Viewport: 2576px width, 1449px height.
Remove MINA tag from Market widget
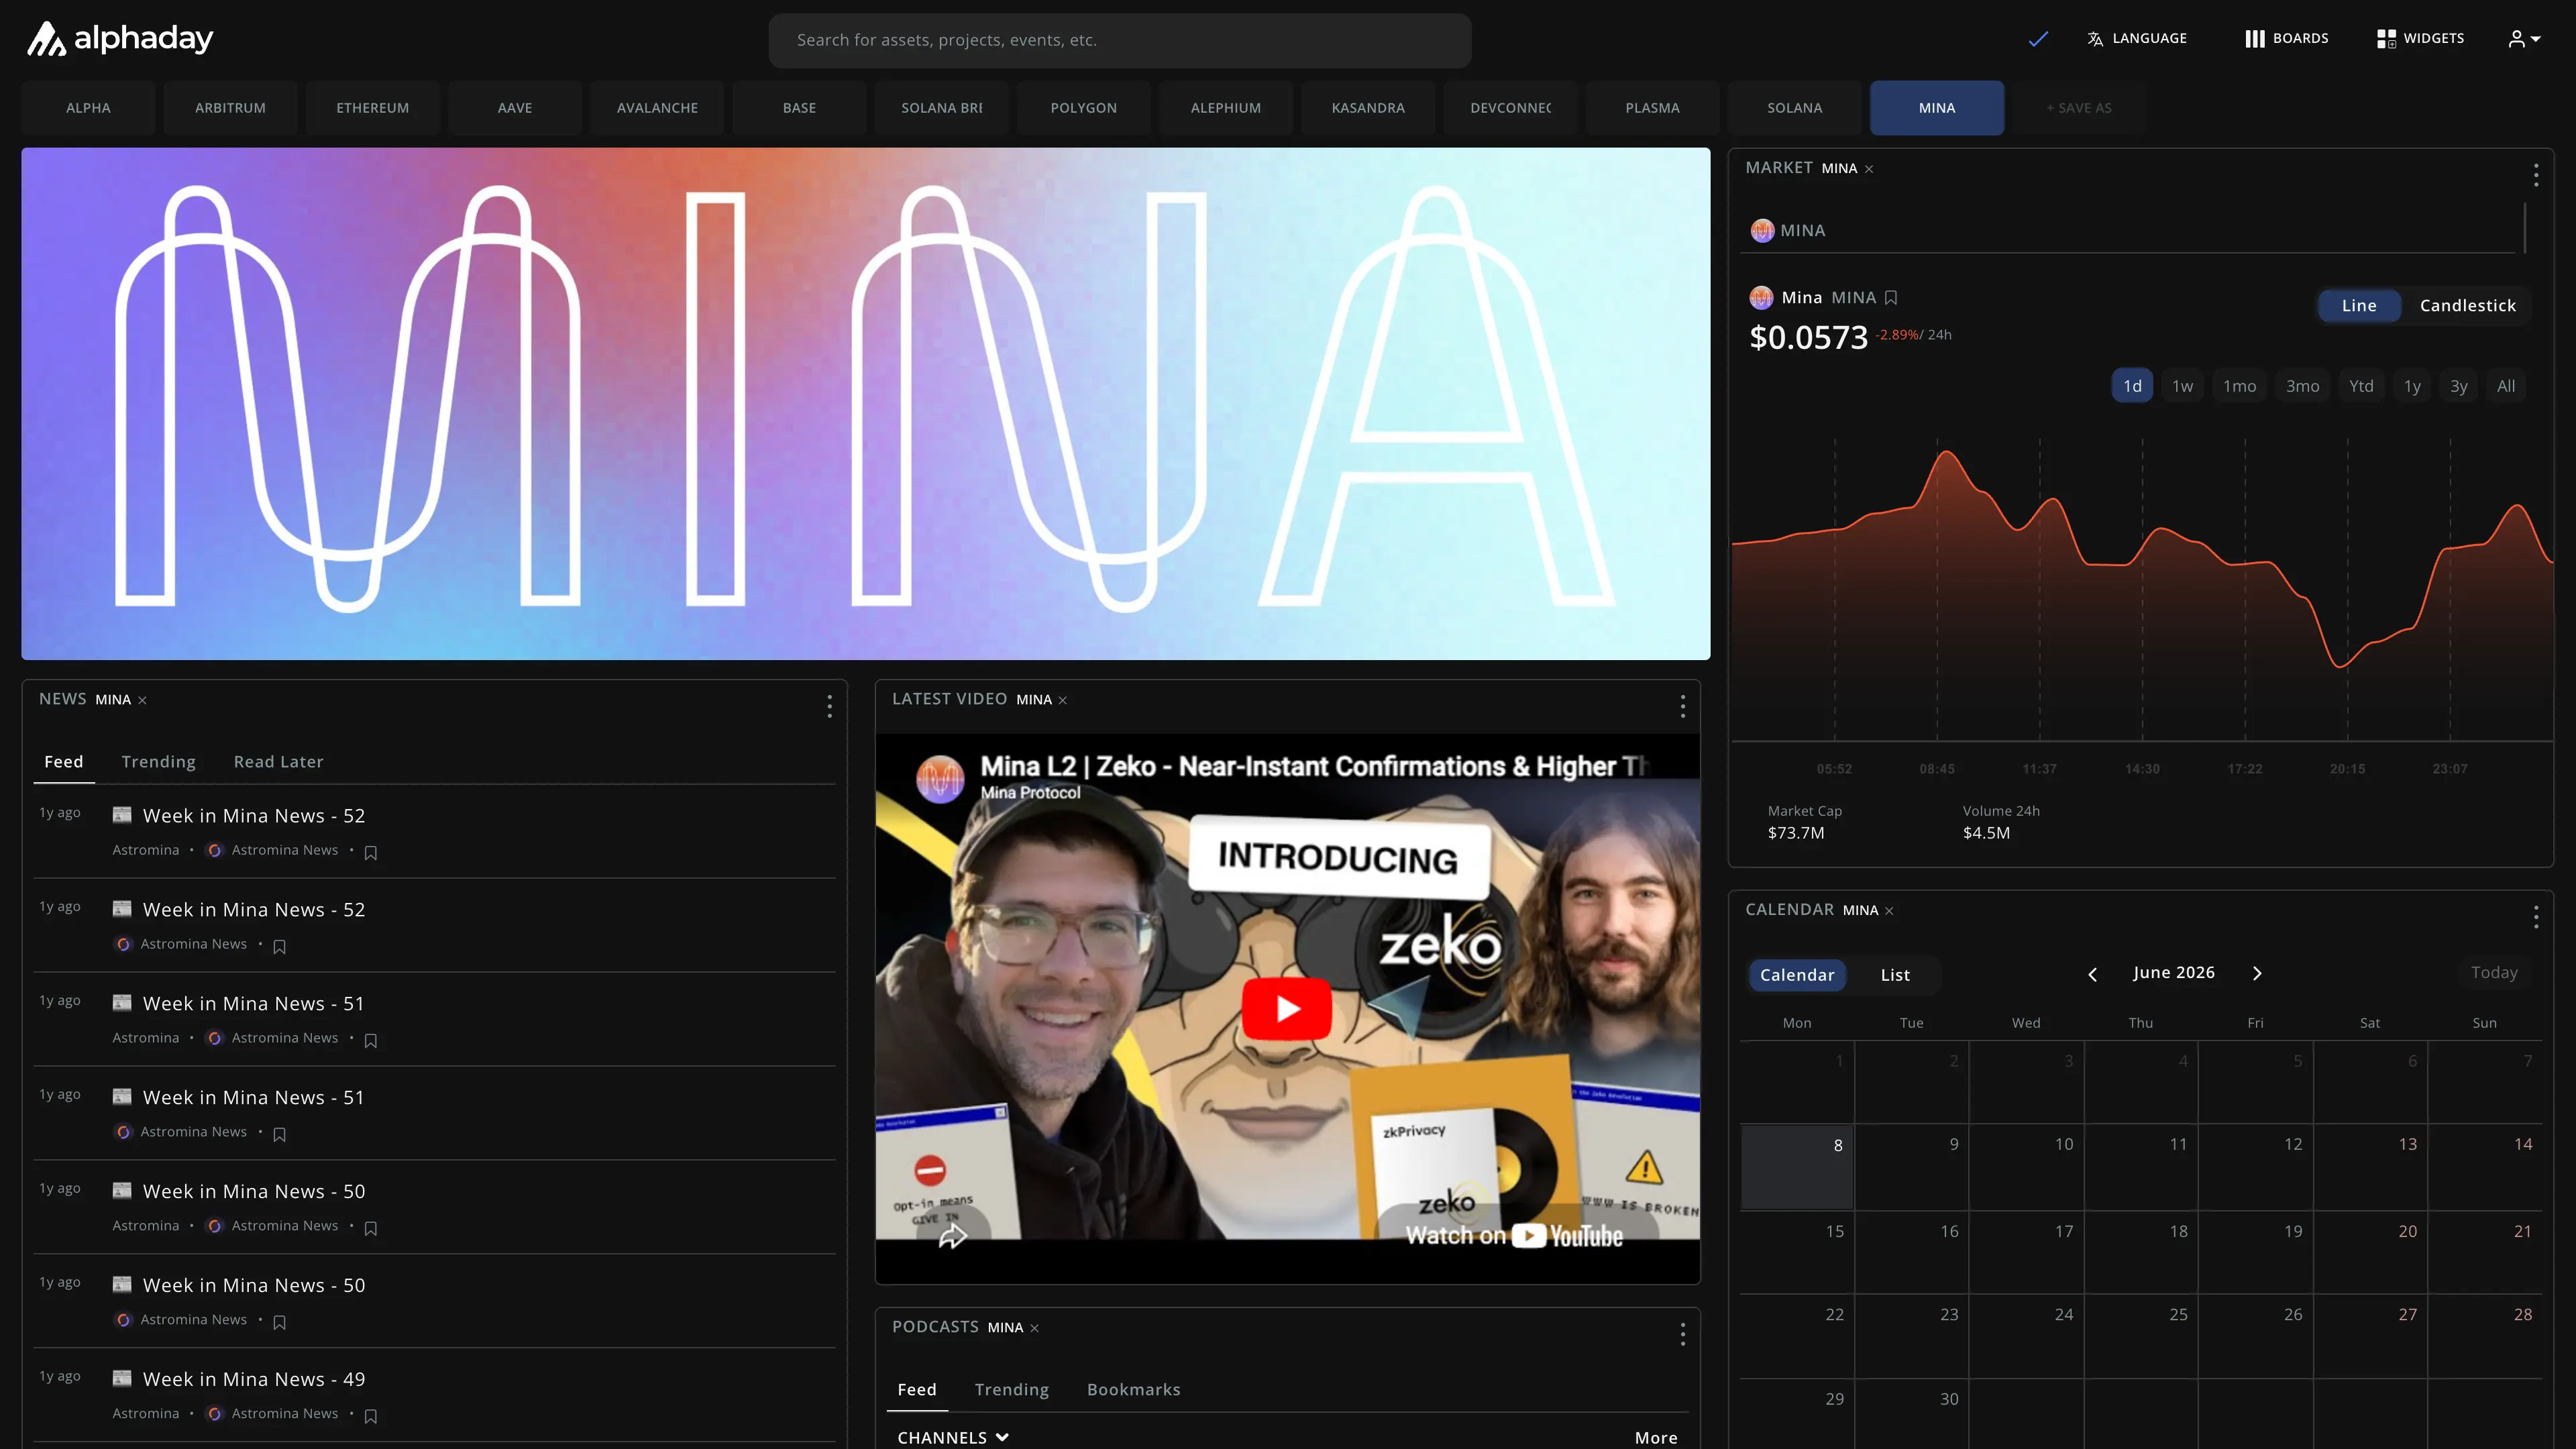click(1869, 169)
